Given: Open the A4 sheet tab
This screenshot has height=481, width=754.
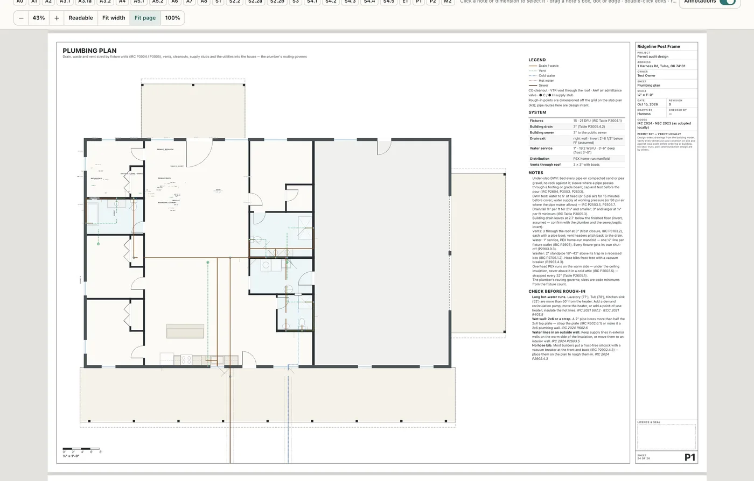Looking at the screenshot, I should pos(122,2).
